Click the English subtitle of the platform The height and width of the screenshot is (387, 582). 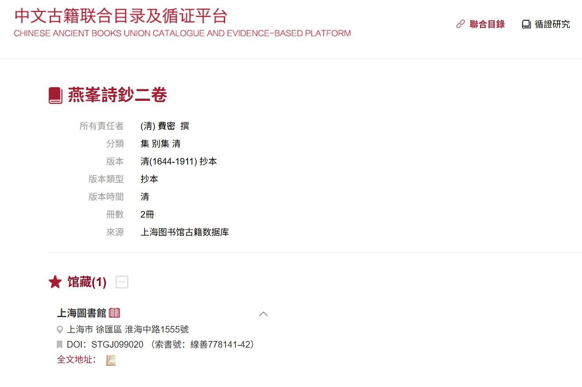pos(182,33)
